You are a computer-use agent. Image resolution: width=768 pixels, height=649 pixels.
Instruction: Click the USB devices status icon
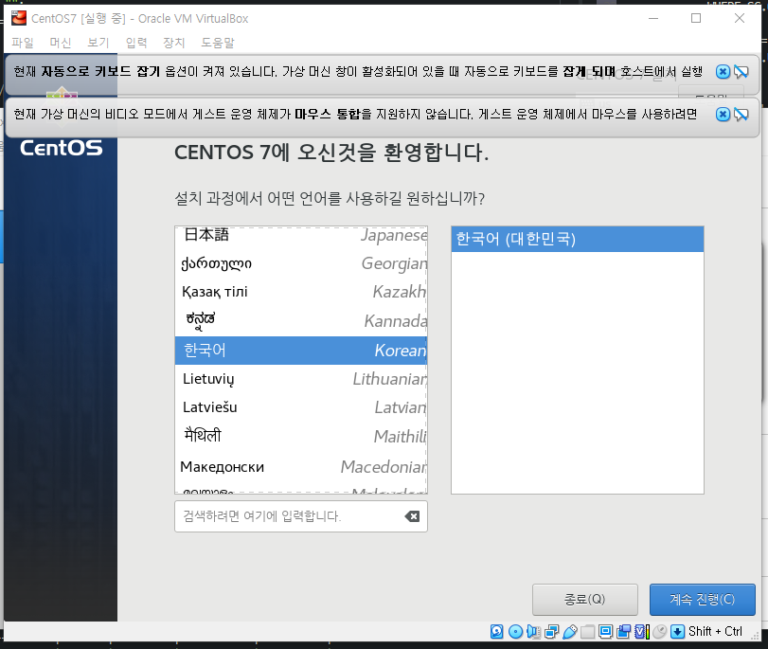570,632
